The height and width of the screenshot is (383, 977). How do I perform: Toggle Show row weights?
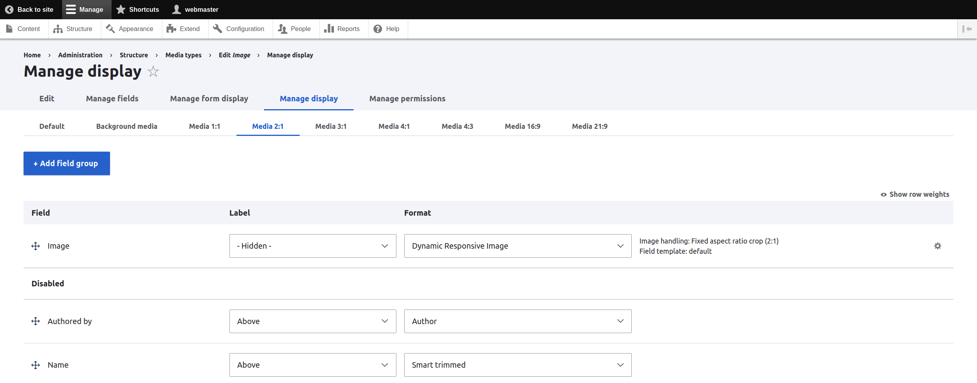915,194
